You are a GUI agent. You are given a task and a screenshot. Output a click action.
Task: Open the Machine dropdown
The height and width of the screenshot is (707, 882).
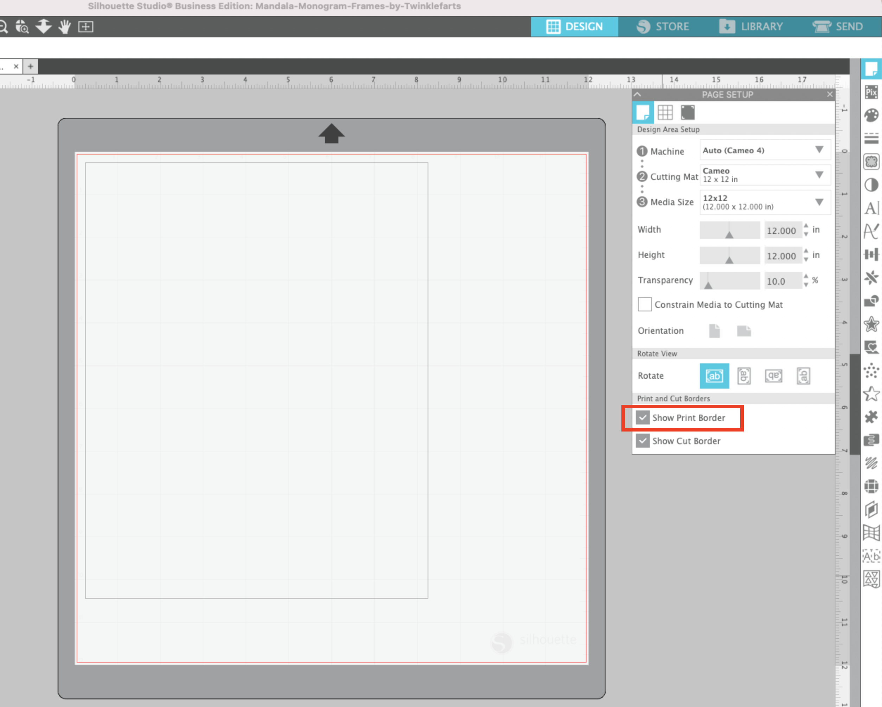click(819, 150)
